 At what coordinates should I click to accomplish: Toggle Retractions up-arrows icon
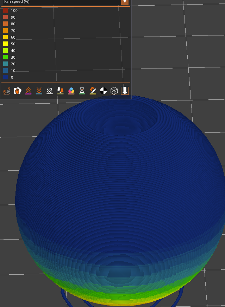click(x=28, y=91)
